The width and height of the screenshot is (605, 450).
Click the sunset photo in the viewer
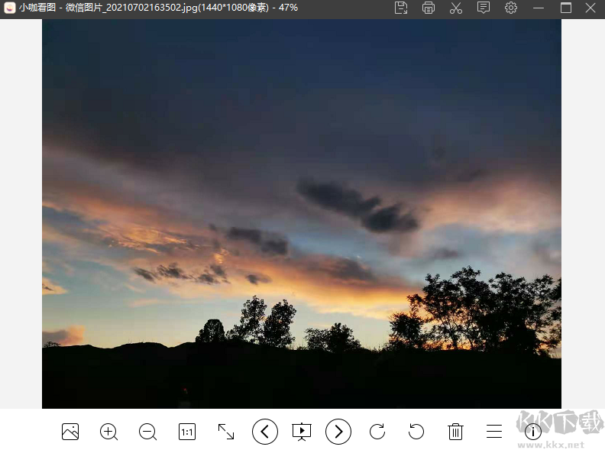(x=302, y=214)
